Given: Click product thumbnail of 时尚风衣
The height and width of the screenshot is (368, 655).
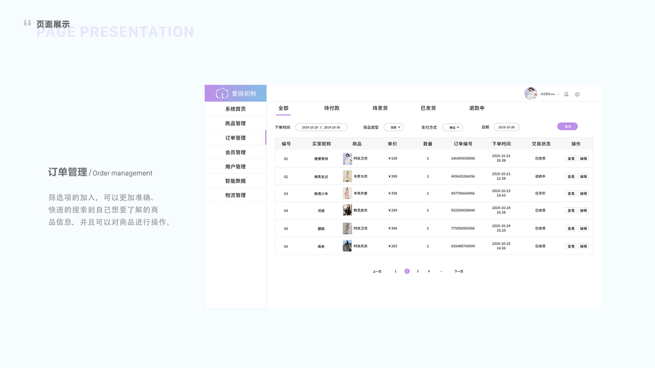Looking at the screenshot, I should pos(347,246).
